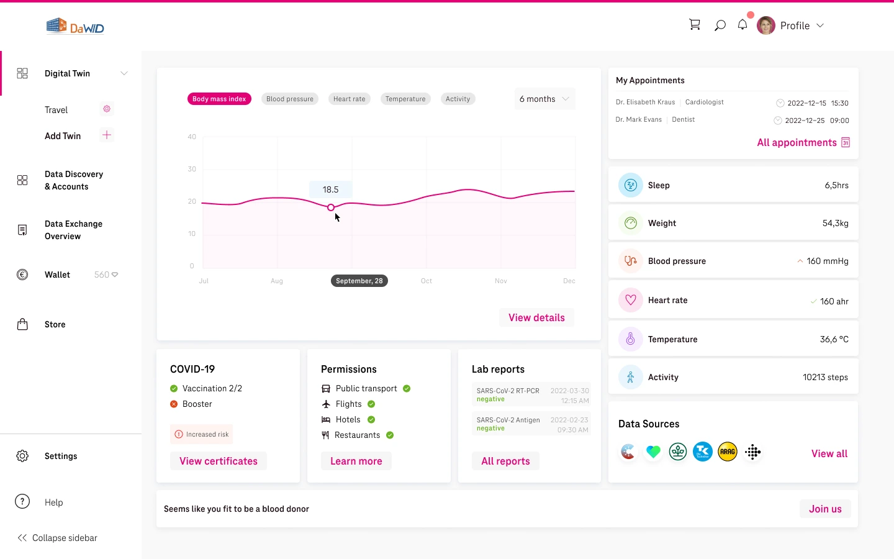Open the 6 months range dropdown
Viewport: 894px width, 559px height.
click(544, 99)
